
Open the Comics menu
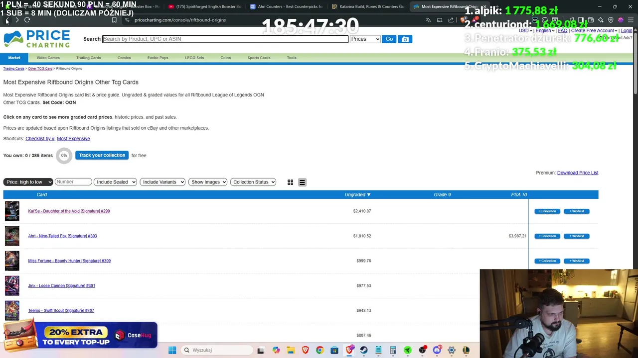pyautogui.click(x=124, y=58)
